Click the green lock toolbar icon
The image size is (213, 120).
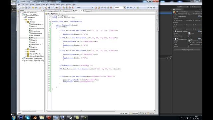pos(138,8)
